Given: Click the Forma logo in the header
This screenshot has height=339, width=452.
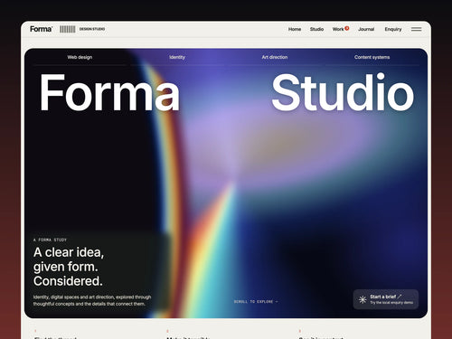Looking at the screenshot, I should (41, 29).
